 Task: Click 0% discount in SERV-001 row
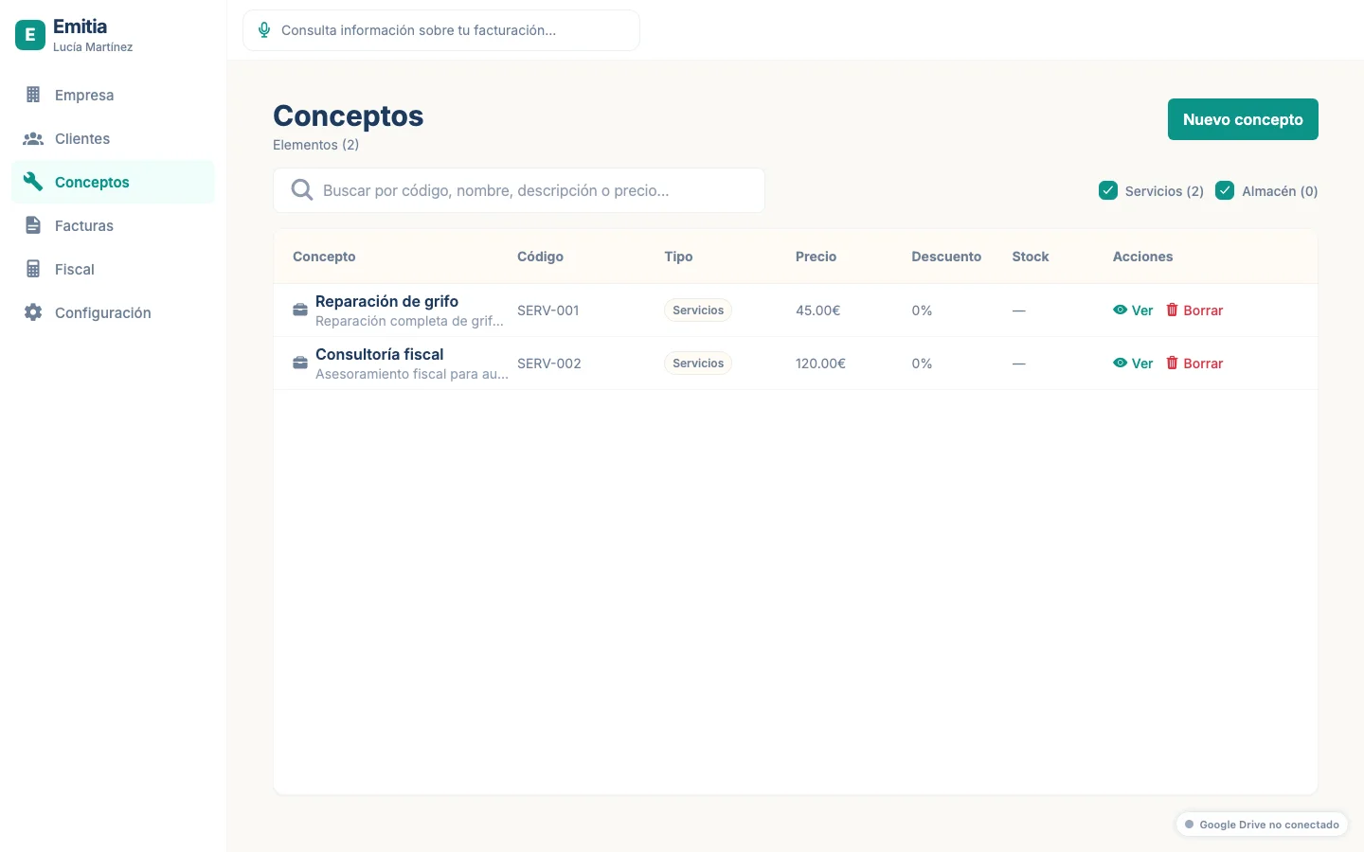coord(922,311)
